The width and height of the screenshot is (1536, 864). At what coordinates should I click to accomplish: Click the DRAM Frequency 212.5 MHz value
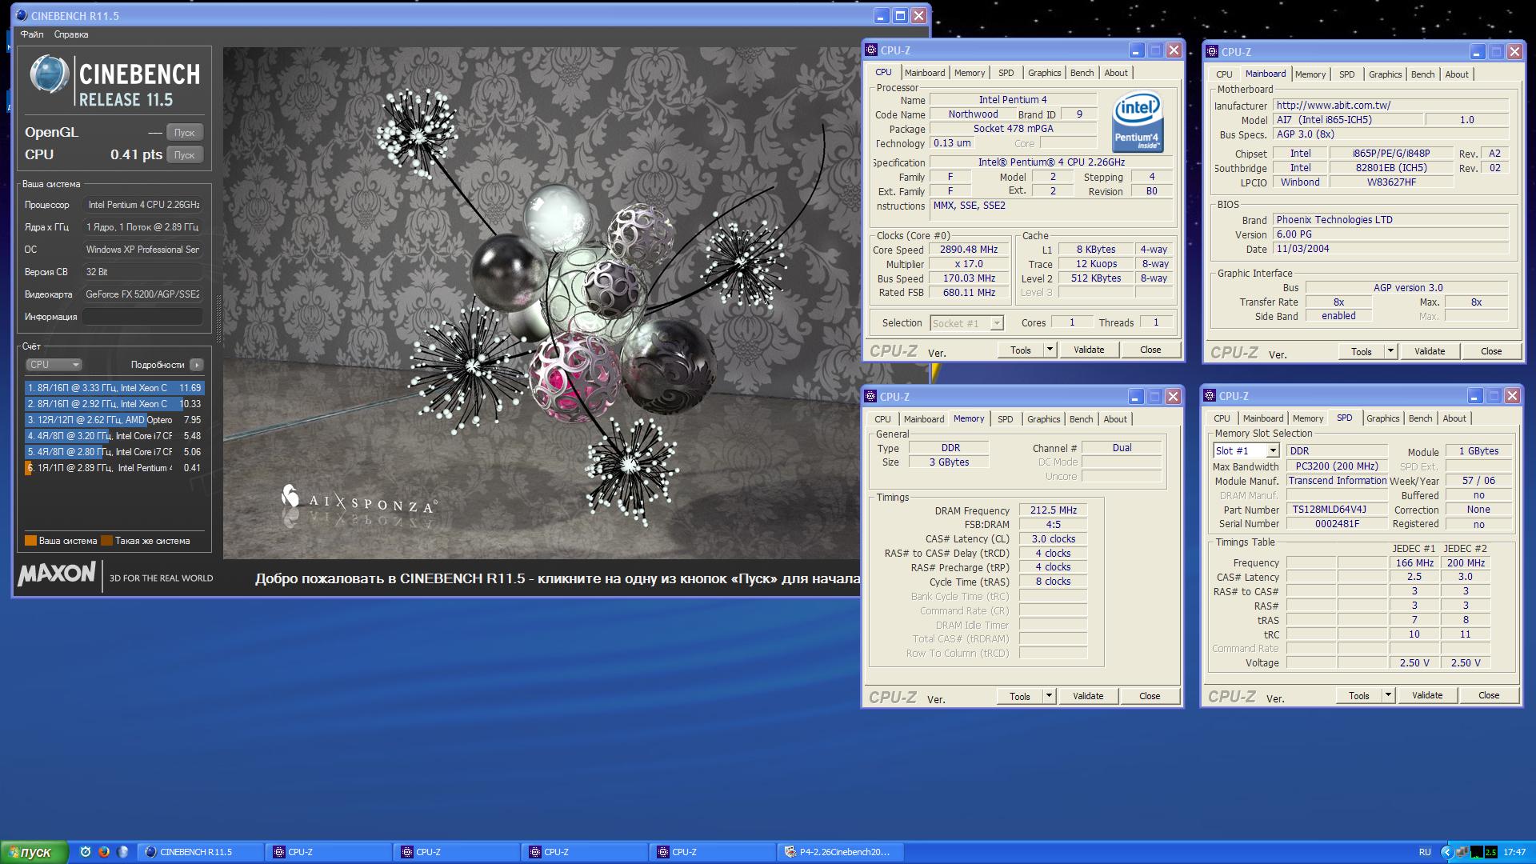click(1053, 510)
